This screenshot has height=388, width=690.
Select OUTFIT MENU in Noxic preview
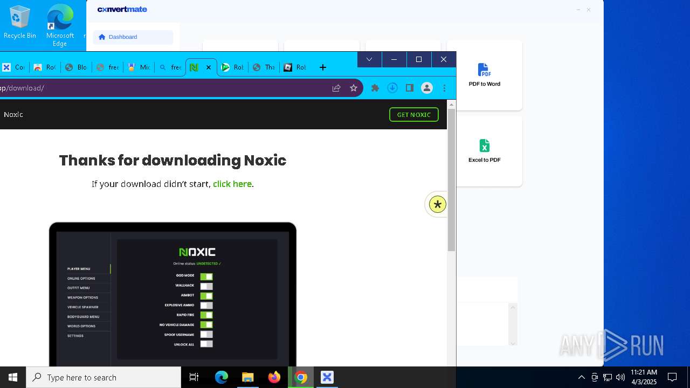79,288
